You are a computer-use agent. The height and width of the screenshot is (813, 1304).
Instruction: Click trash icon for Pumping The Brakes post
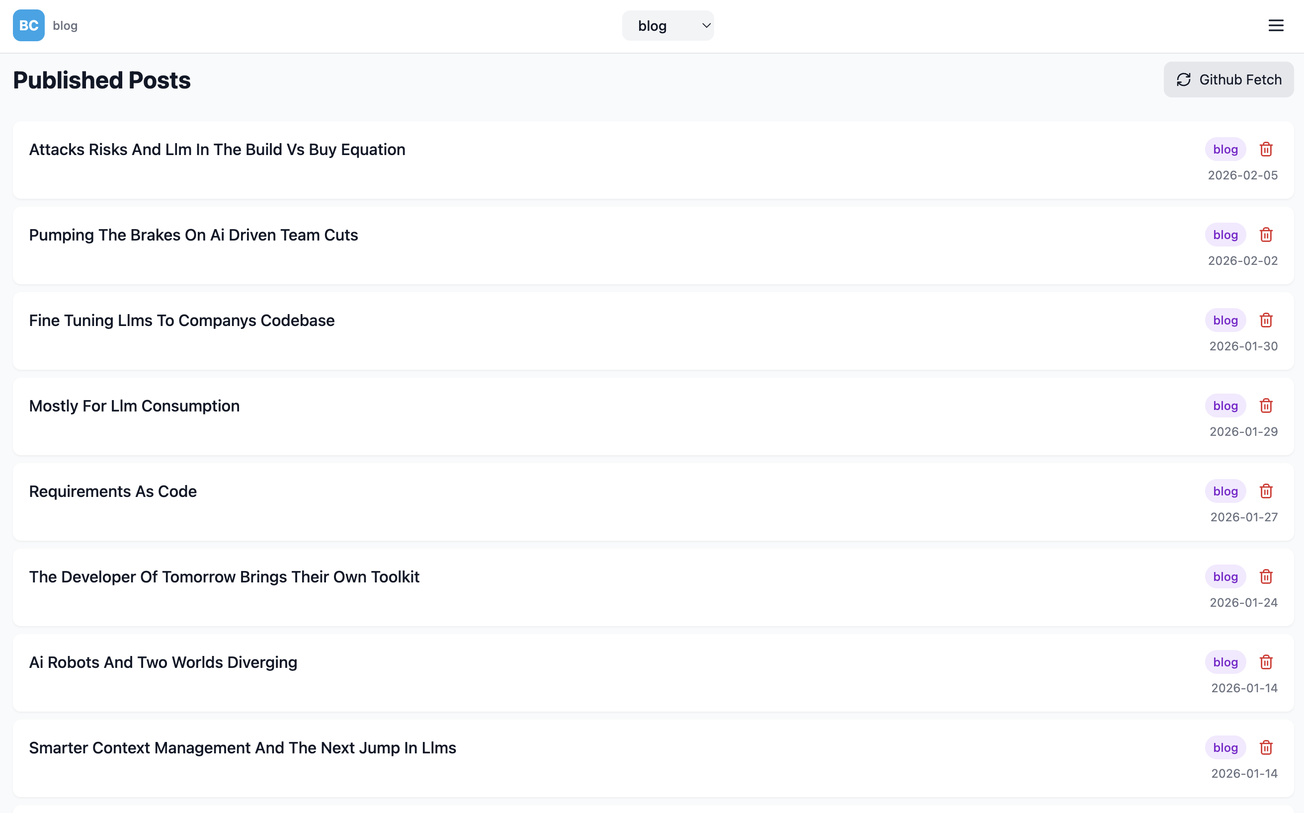click(x=1266, y=235)
